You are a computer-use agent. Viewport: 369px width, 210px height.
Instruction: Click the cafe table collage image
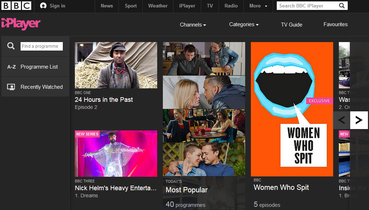click(x=204, y=126)
